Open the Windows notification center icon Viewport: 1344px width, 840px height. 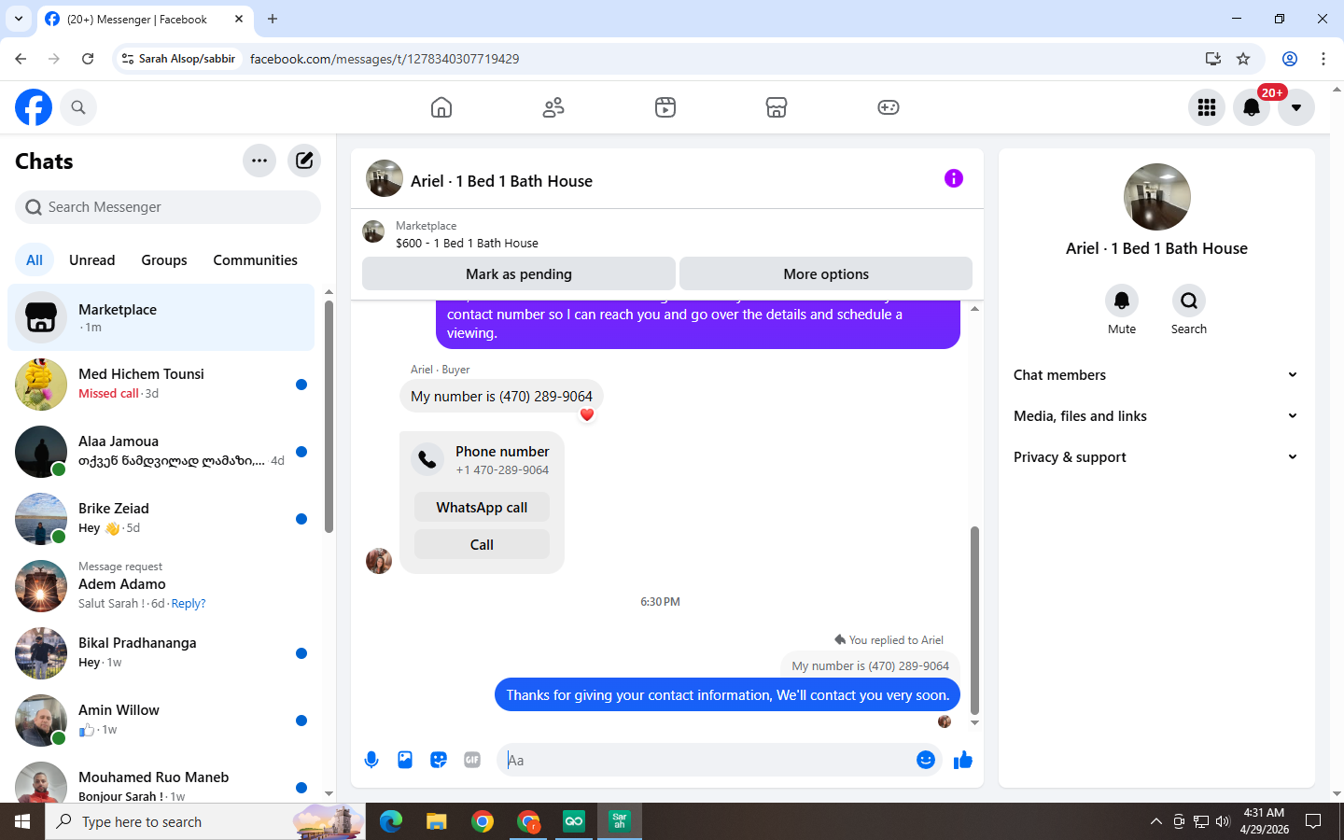point(1313,821)
